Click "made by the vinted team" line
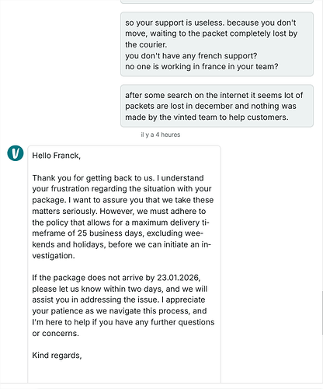The height and width of the screenshot is (389, 323). pos(207,117)
